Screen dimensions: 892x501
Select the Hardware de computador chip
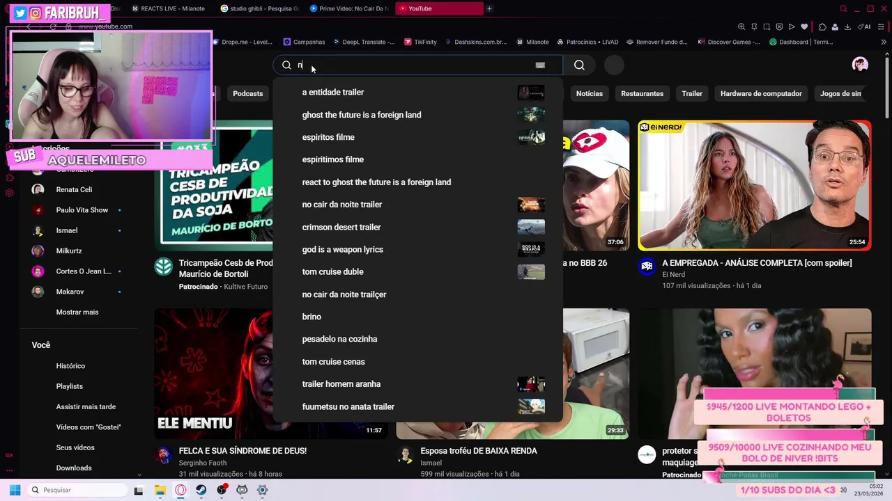761,93
